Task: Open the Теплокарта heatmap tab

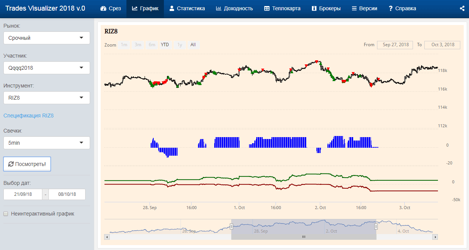Action: pyautogui.click(x=282, y=8)
